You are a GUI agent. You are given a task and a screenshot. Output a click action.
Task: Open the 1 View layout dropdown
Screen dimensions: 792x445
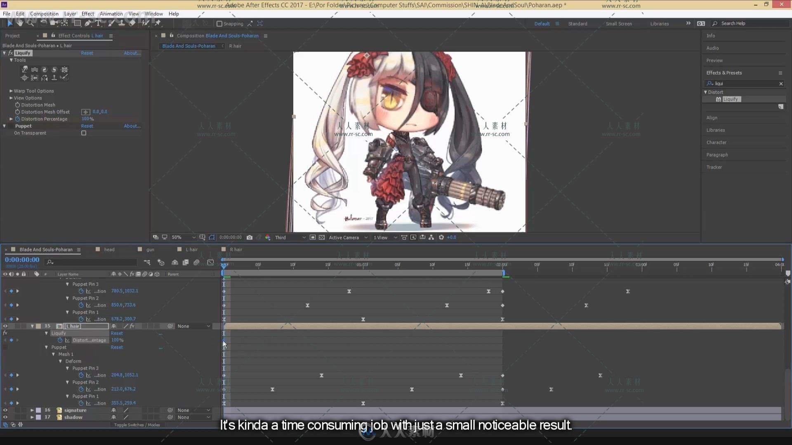point(385,237)
